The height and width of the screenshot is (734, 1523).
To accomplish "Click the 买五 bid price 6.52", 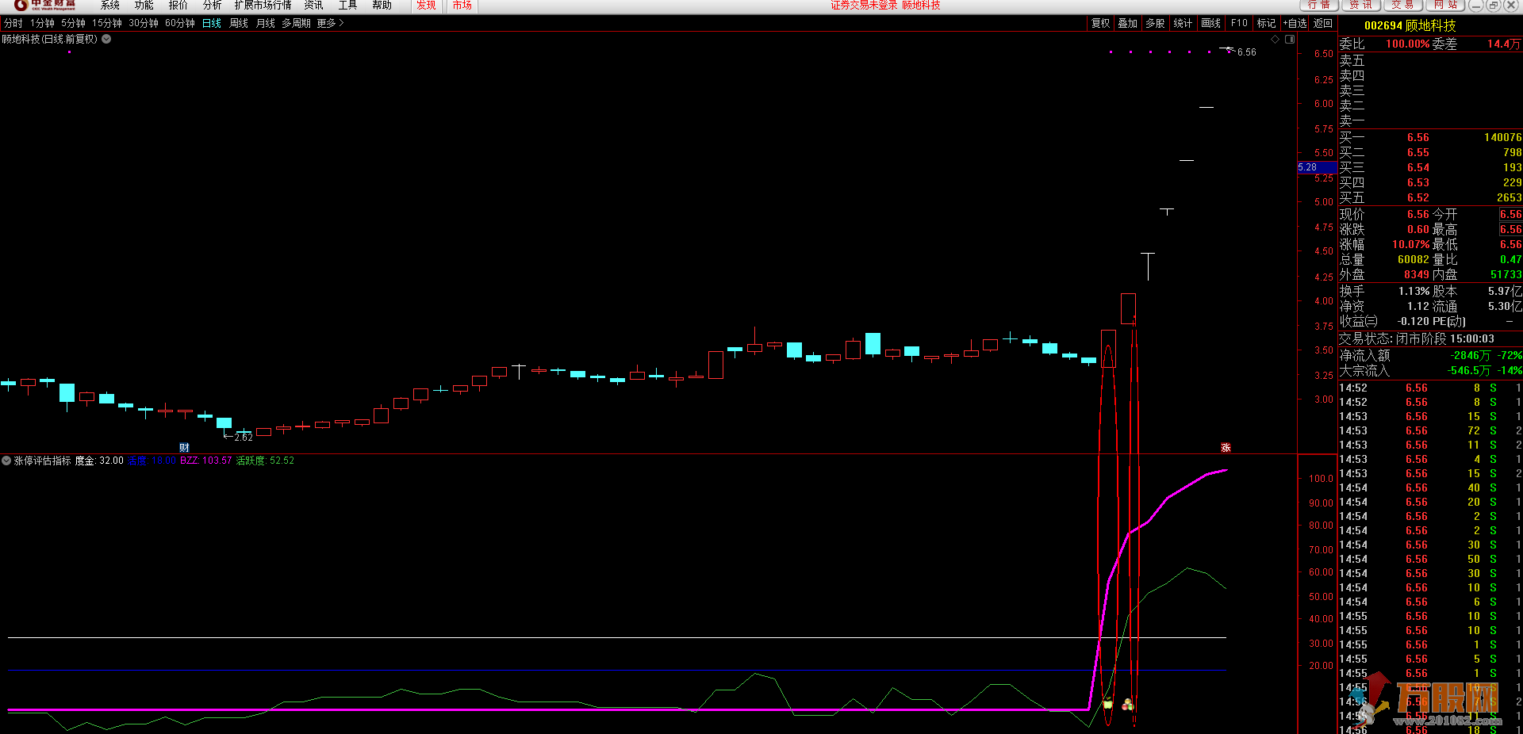I will pos(1418,198).
